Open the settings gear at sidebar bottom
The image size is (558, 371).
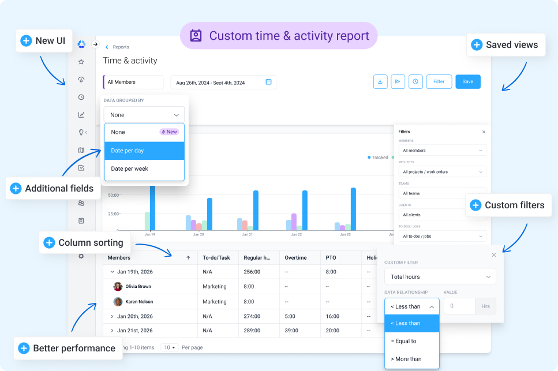(81, 256)
